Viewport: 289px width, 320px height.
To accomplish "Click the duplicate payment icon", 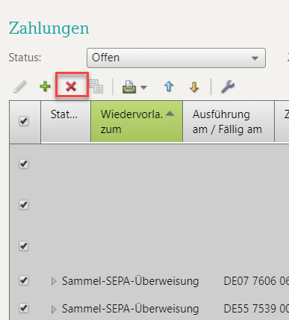I will [96, 87].
